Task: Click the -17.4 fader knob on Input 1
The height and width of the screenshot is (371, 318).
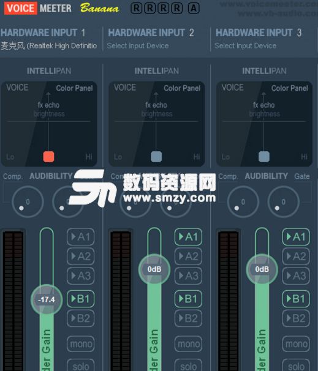Action: point(47,299)
